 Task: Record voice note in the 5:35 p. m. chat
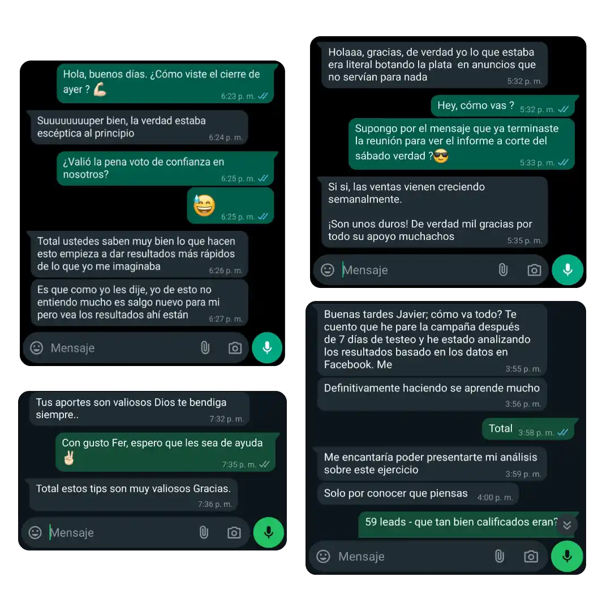567,270
